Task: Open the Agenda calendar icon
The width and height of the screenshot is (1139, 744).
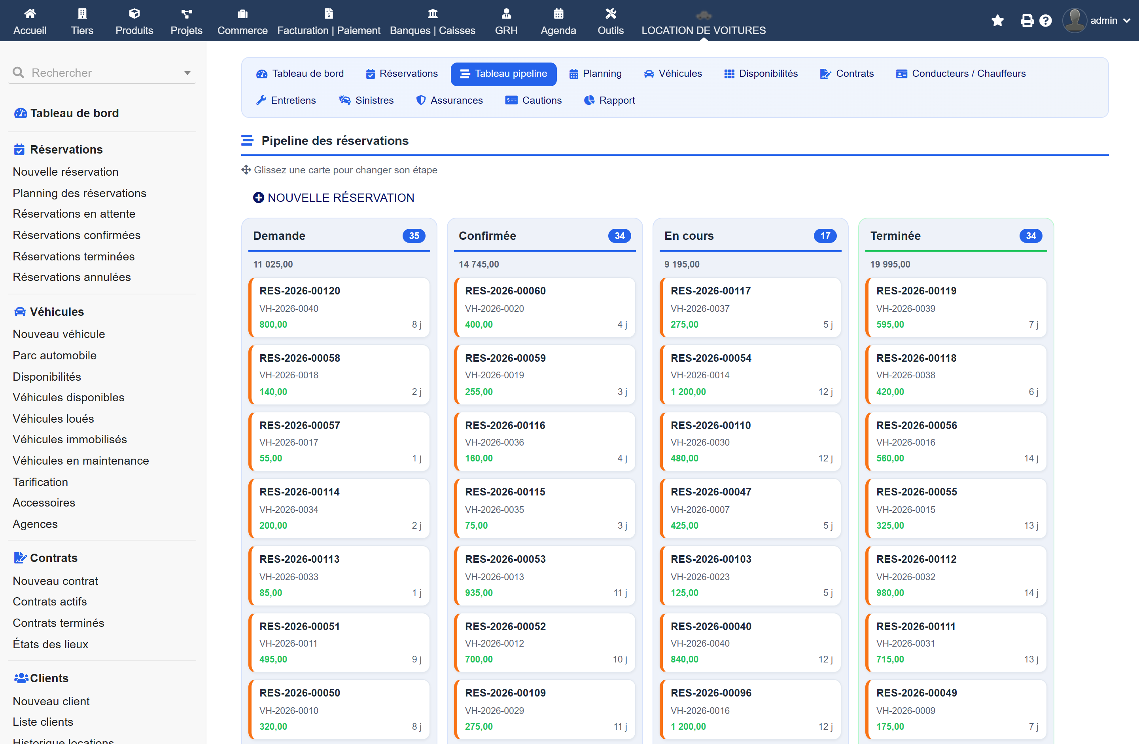Action: (x=558, y=13)
